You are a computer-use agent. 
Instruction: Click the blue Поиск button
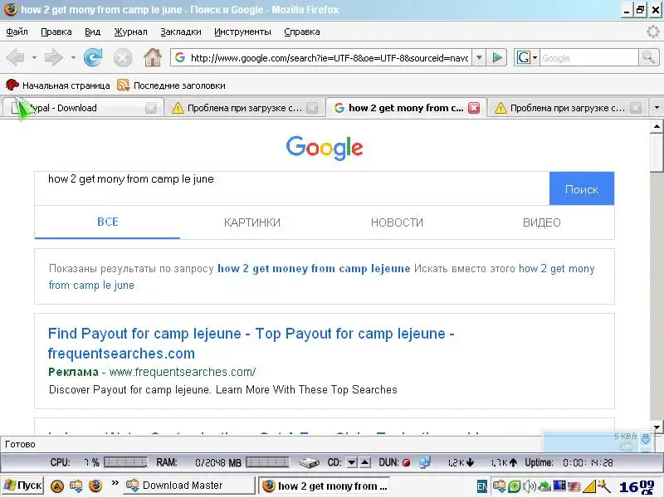pyautogui.click(x=582, y=189)
